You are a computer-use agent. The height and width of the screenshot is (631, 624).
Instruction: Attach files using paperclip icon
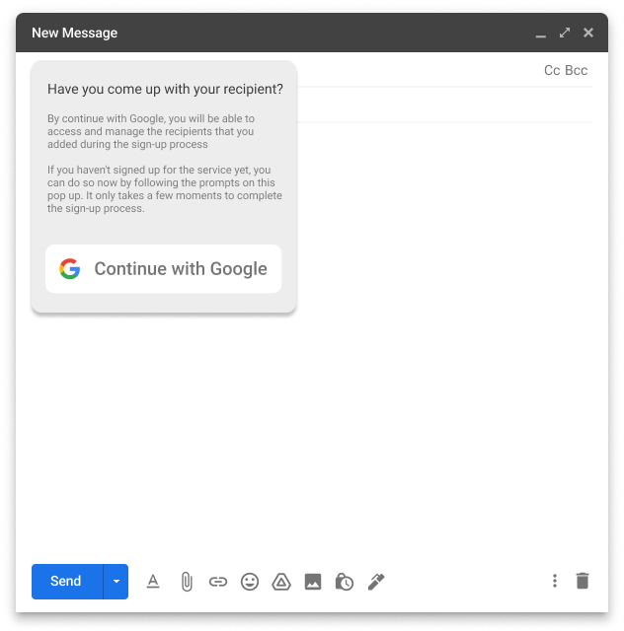[187, 582]
